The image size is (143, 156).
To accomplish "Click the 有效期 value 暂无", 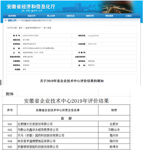I will 24,70.
